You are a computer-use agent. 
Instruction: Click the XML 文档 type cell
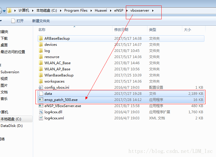(x=157, y=118)
